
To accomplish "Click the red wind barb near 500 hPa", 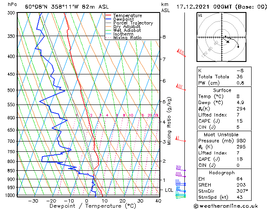I will 181,87.
